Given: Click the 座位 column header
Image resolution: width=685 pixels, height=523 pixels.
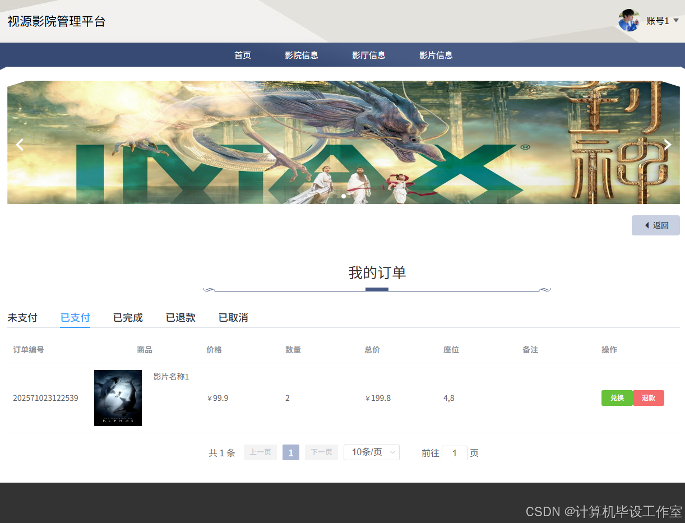Looking at the screenshot, I should (451, 350).
